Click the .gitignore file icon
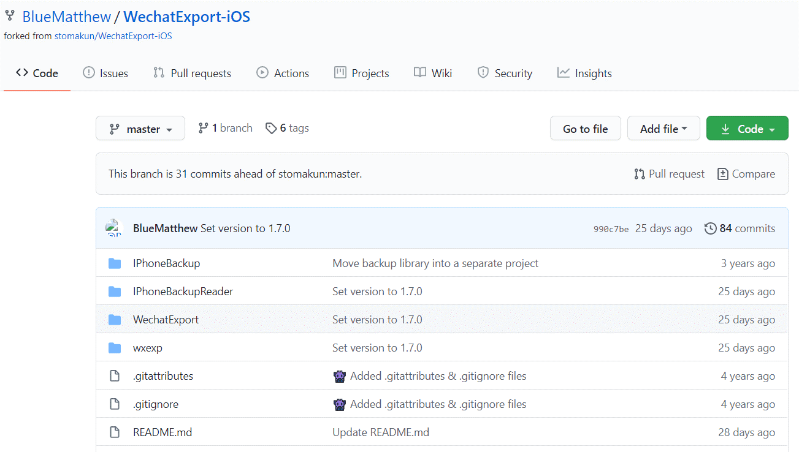799x452 pixels. (115, 404)
